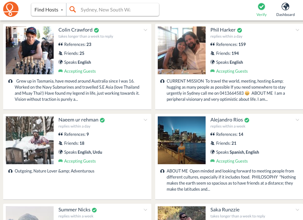The height and width of the screenshot is (220, 303).
Task: Click headset icon beside Outgoing, Nature Lover text
Action: pyautogui.click(x=11, y=171)
